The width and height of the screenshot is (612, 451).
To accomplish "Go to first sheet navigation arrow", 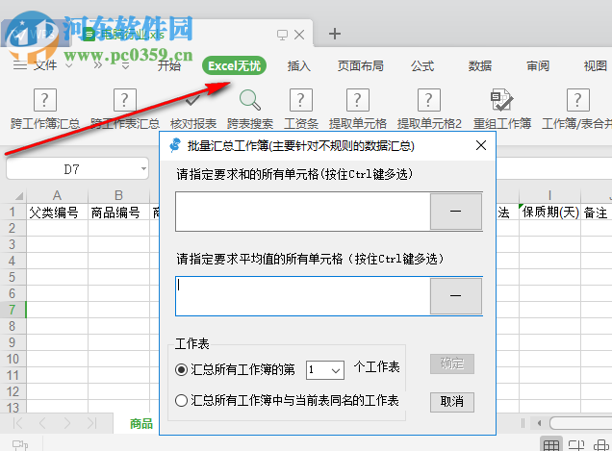I will coord(18,423).
